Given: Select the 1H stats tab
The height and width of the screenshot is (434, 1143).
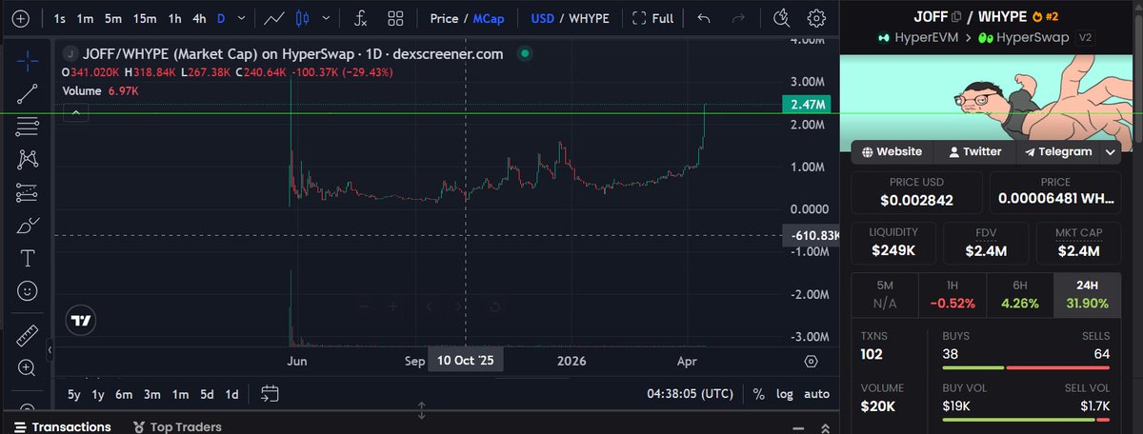Looking at the screenshot, I should [952, 295].
